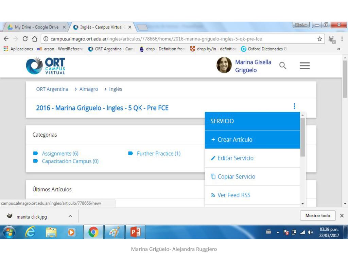348x261 pixels.
Task: Click the Assignments category tag icon
Action: (x=35, y=153)
